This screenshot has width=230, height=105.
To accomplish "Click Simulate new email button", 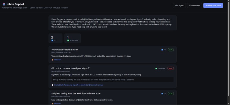I will [x=213, y=5].
